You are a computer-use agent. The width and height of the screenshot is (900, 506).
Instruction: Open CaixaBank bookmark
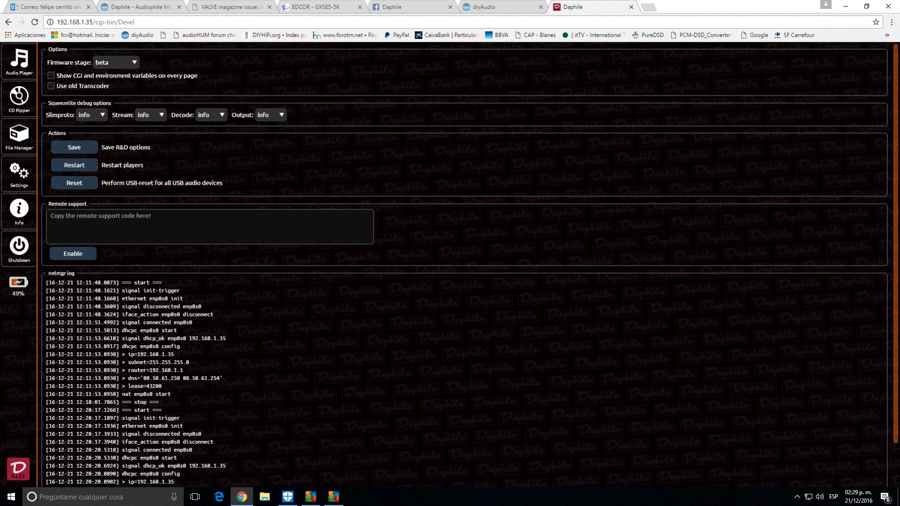point(446,35)
